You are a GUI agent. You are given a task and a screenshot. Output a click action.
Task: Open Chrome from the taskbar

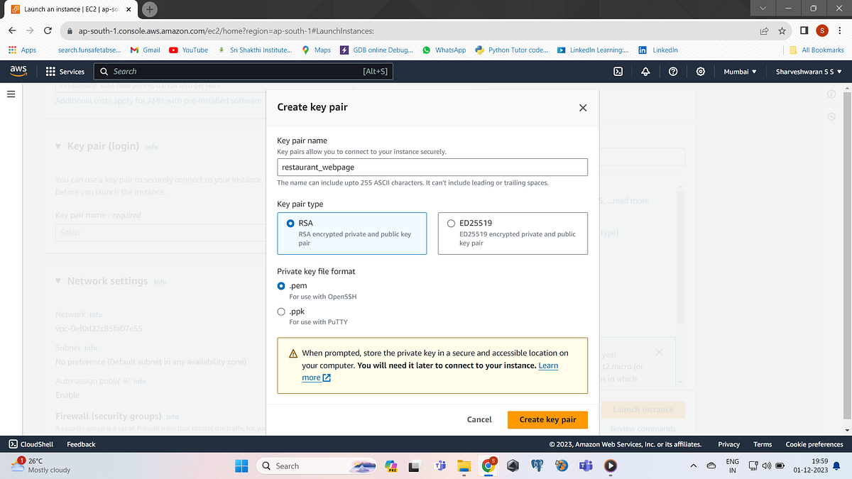488,466
